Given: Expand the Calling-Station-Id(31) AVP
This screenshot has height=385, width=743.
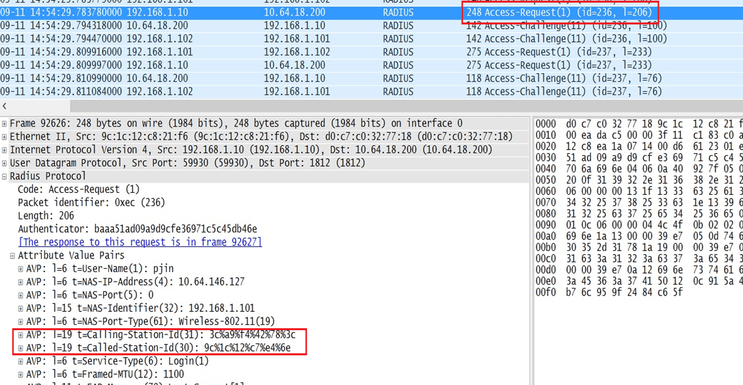Looking at the screenshot, I should click(21, 335).
